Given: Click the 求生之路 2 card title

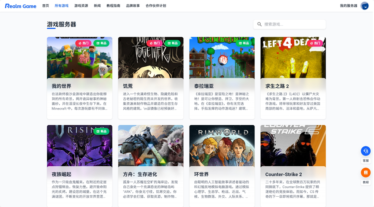Looking at the screenshot, I should [277, 86].
